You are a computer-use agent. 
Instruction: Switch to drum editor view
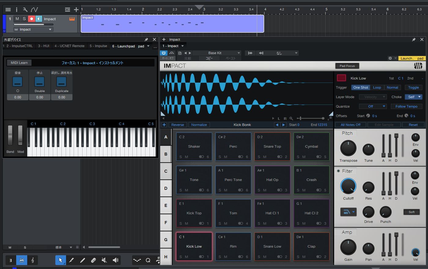(x=22, y=260)
